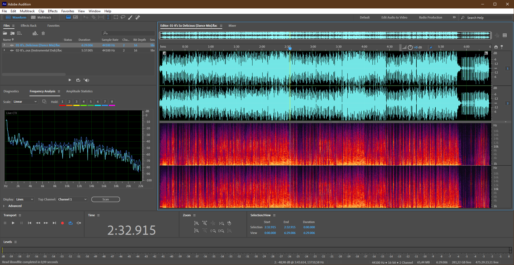514x265 pixels.
Task: Toggle the Loop Playback button
Action: pos(71,223)
